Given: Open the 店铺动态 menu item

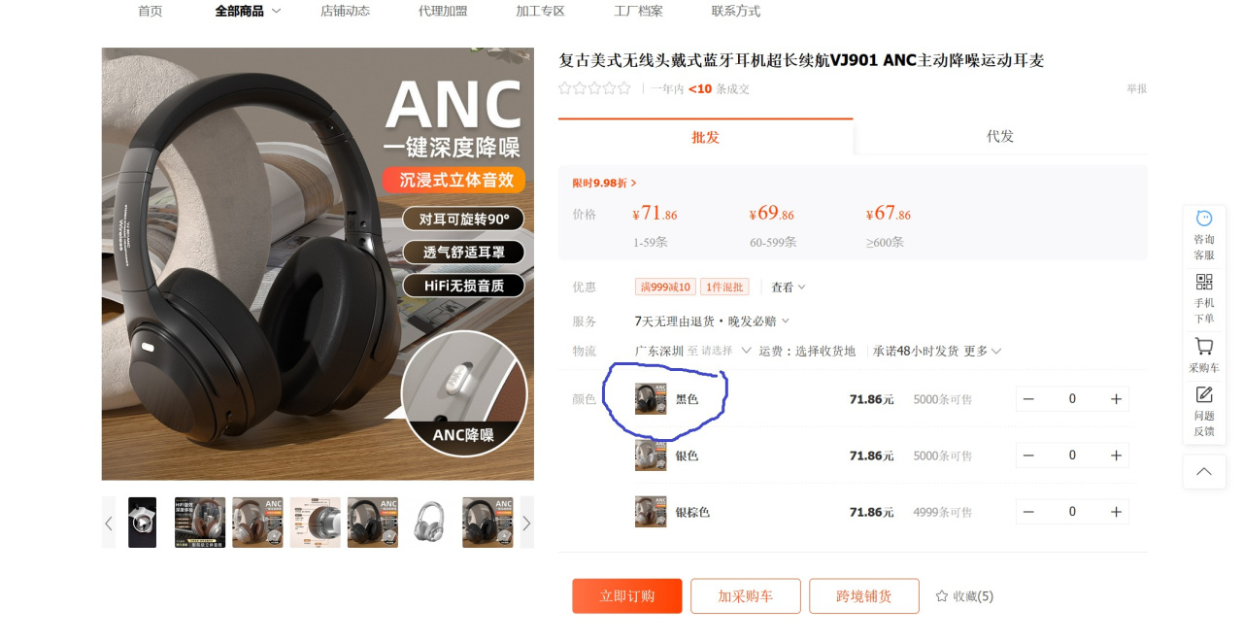Looking at the screenshot, I should coord(345,11).
